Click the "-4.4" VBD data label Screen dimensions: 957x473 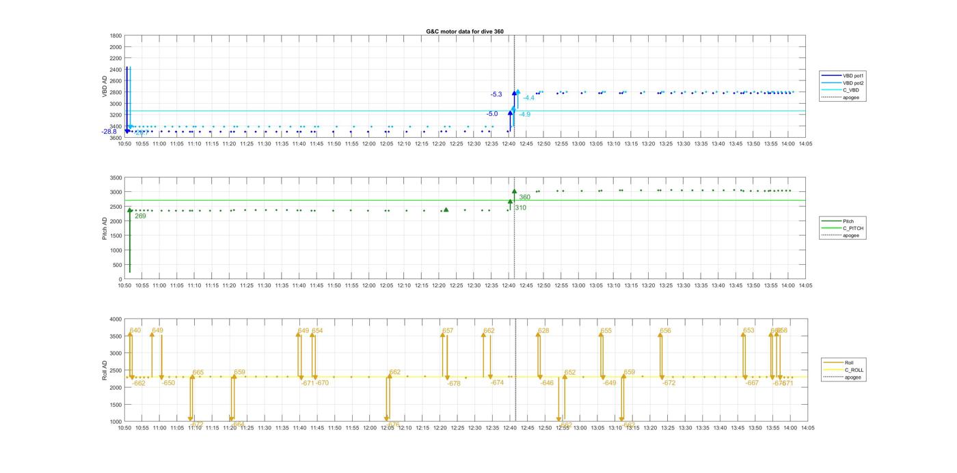coord(528,98)
